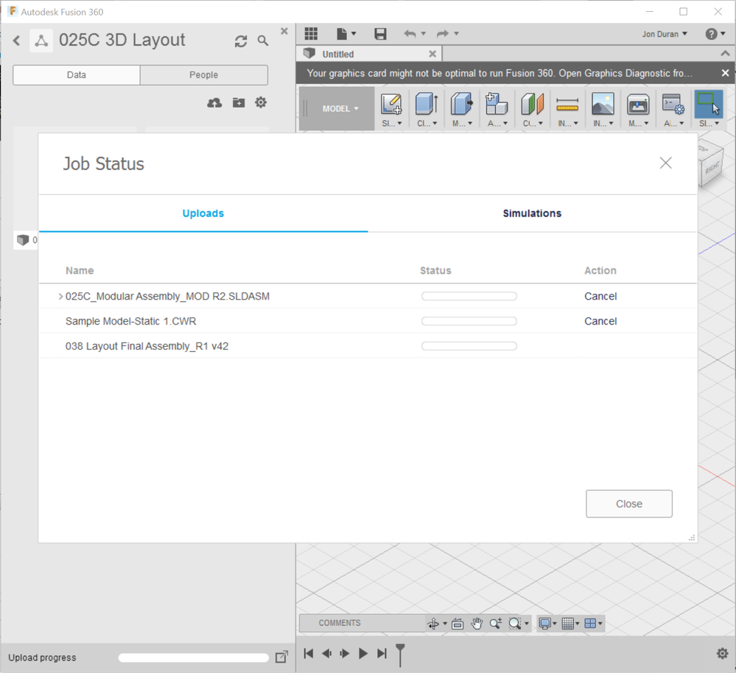The height and width of the screenshot is (673, 736).
Task: Expand the Undo history dropdown arrow
Action: (424, 33)
